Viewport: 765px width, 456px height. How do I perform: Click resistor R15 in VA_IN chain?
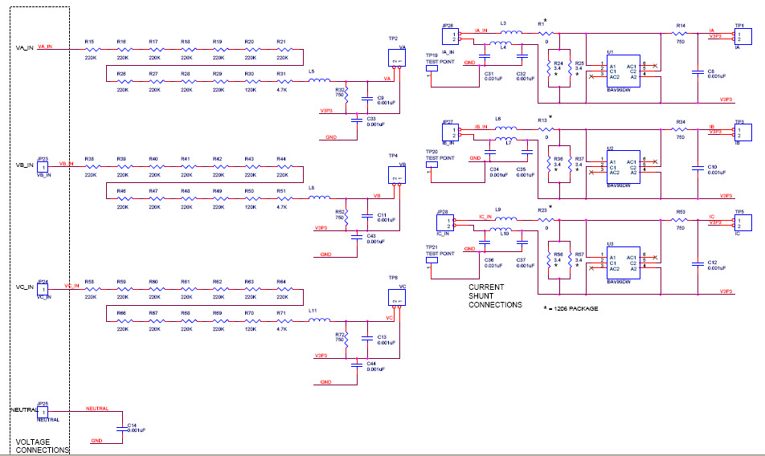click(90, 49)
